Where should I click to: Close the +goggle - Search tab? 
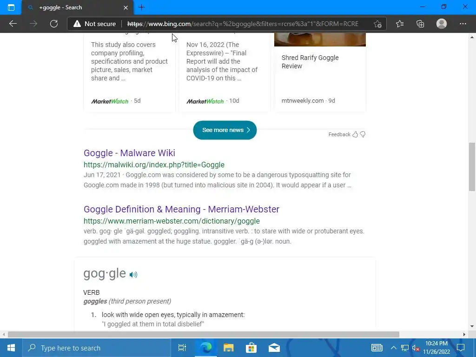(126, 7)
